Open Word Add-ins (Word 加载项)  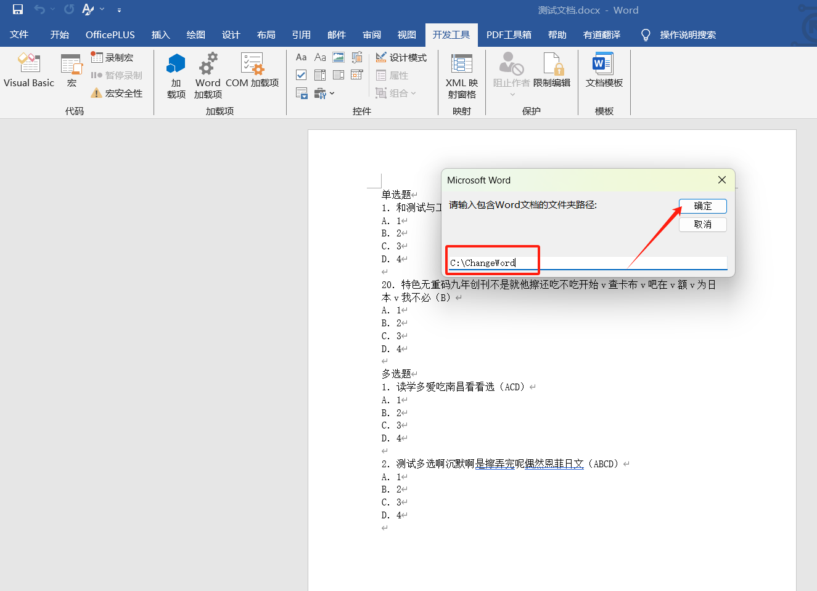coord(208,76)
